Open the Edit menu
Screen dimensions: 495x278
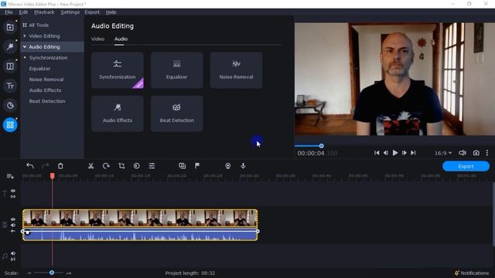click(x=23, y=12)
